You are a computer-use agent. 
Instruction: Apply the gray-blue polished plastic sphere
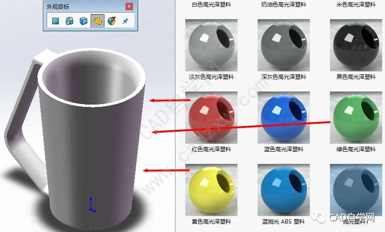pos(356,190)
